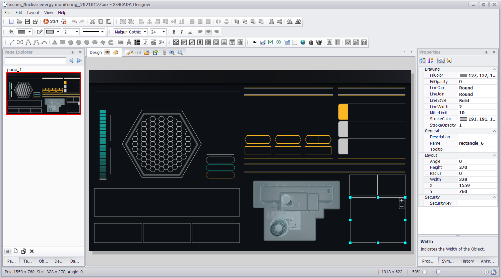The width and height of the screenshot is (501, 278).
Task: Toggle Italic text formatting
Action: click(x=182, y=32)
